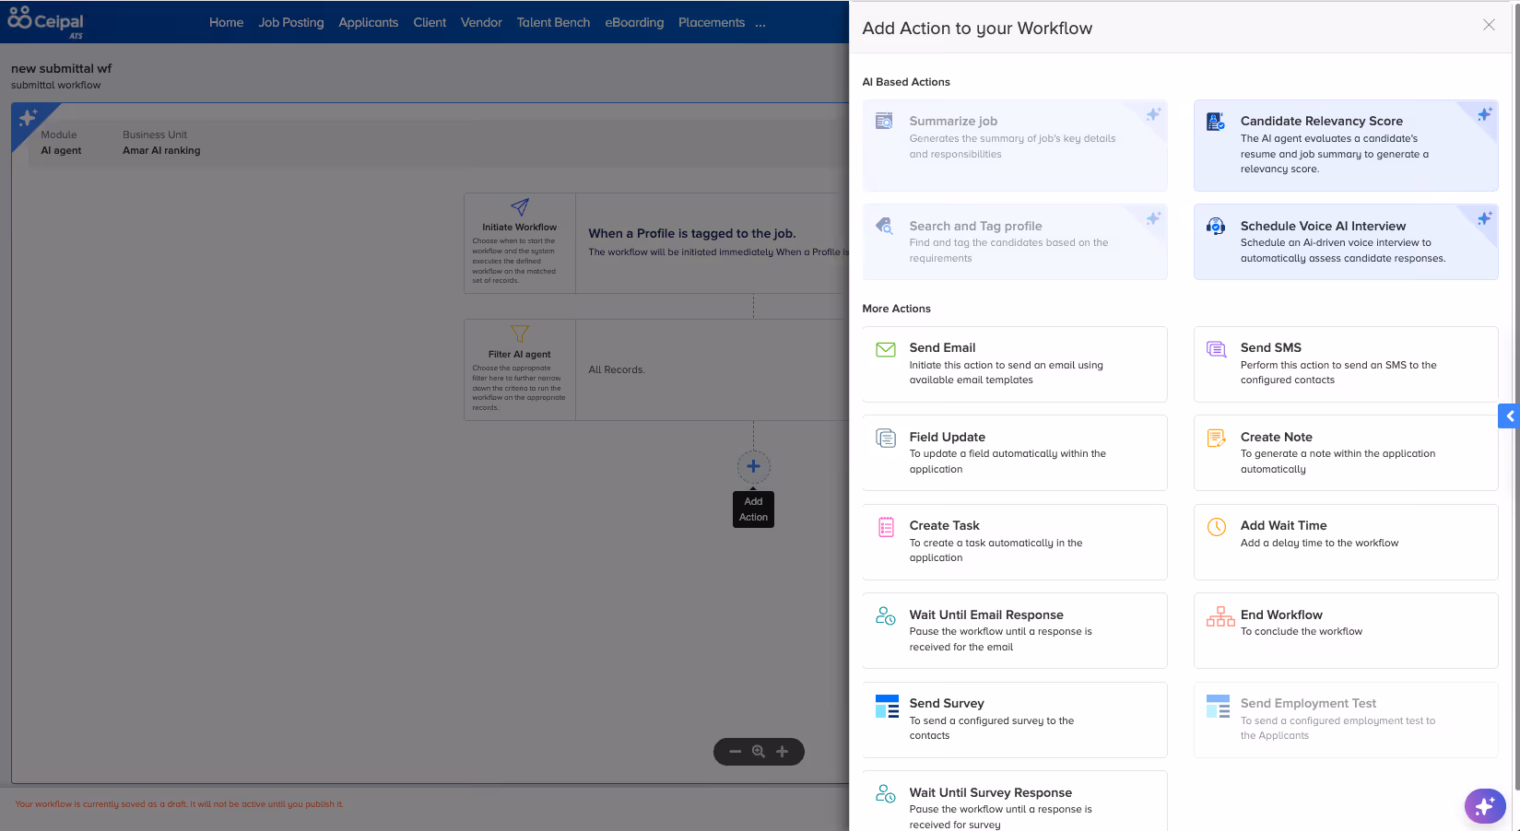Viewport: 1520px width, 831px height.
Task: Expand the more menu ellipsis in navbar
Action: [x=760, y=24]
